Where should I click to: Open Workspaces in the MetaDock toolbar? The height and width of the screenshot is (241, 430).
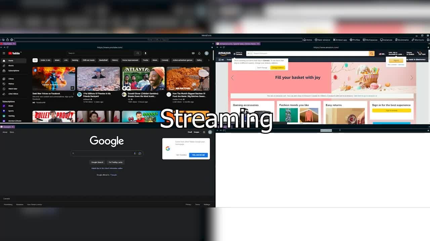[370, 40]
